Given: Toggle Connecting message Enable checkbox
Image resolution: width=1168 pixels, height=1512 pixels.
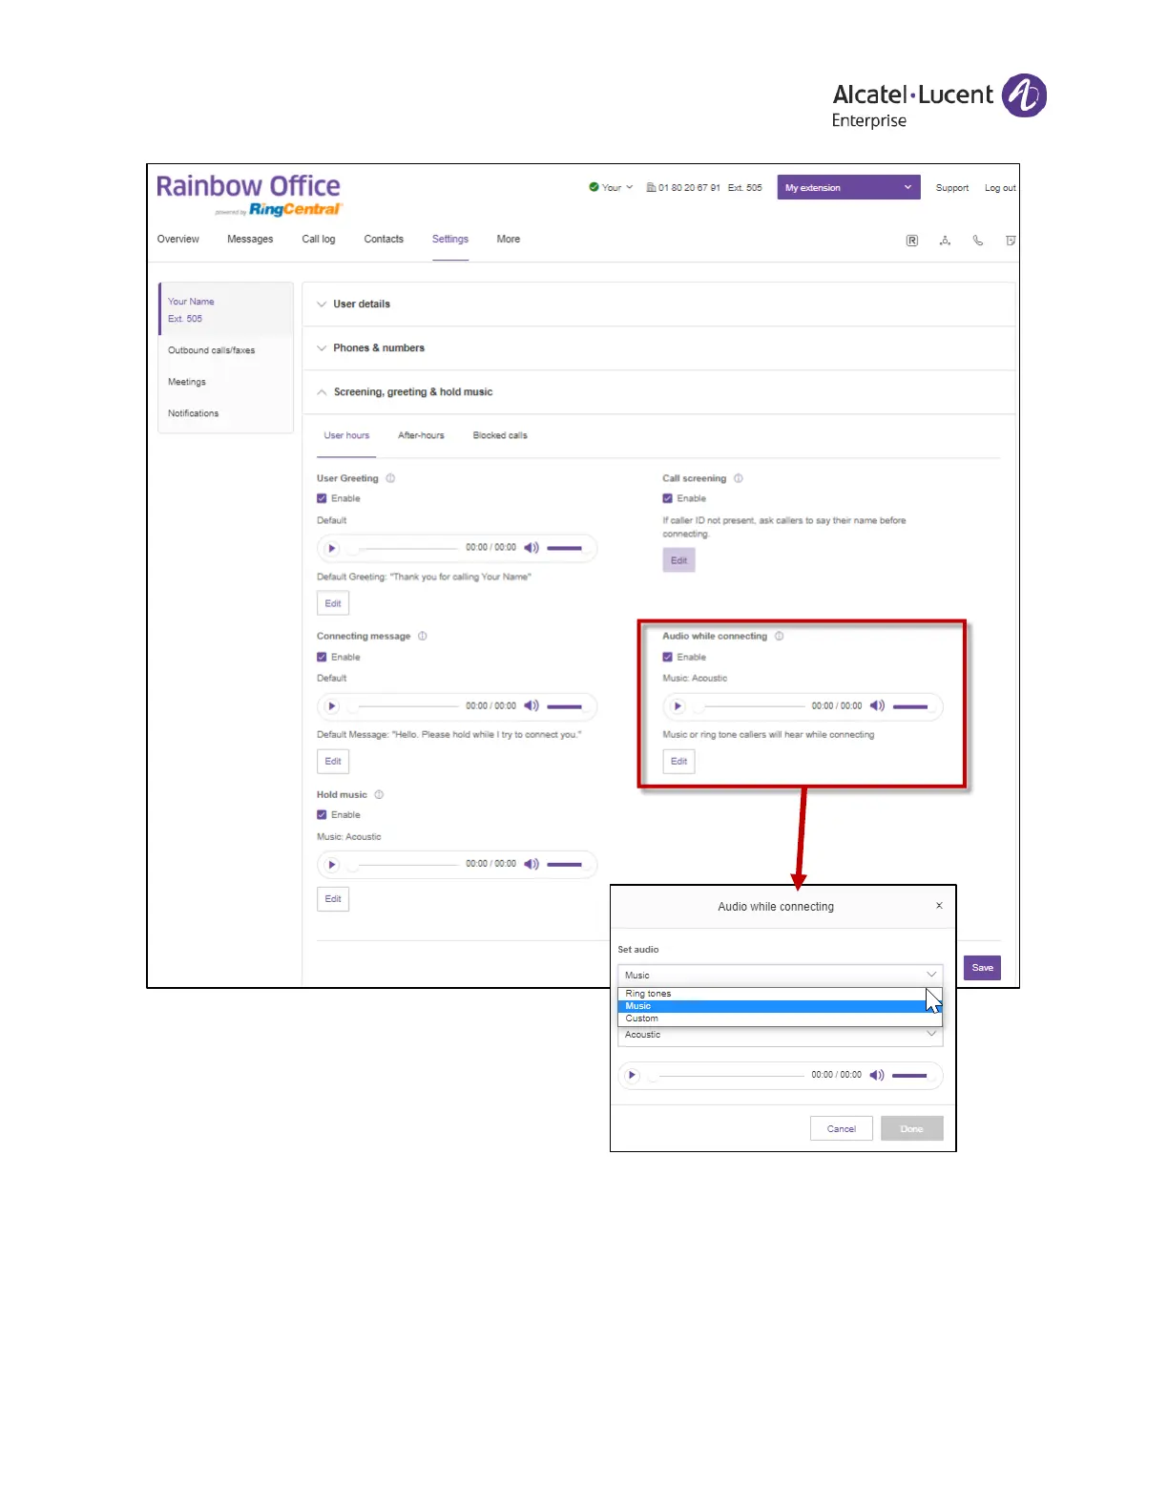Looking at the screenshot, I should tap(322, 657).
